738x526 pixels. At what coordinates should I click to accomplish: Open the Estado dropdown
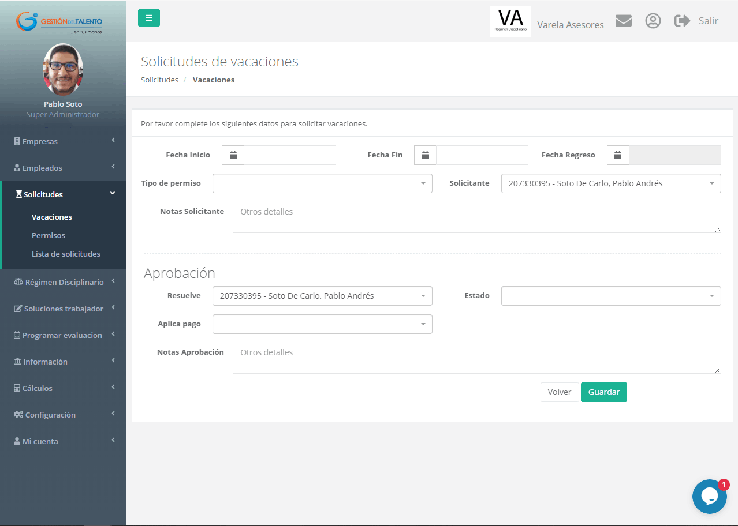[x=611, y=296]
